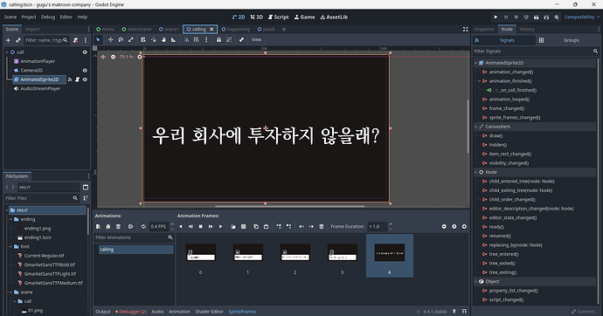Click the delete animation trash icon
The height and width of the screenshot is (316, 603).
(x=118, y=227)
